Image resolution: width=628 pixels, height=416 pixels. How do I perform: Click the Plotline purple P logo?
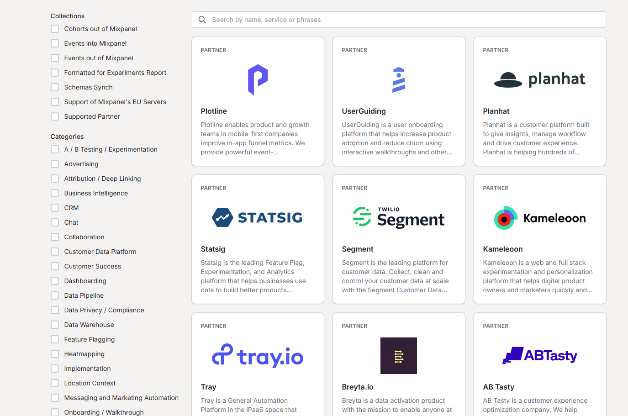258,80
